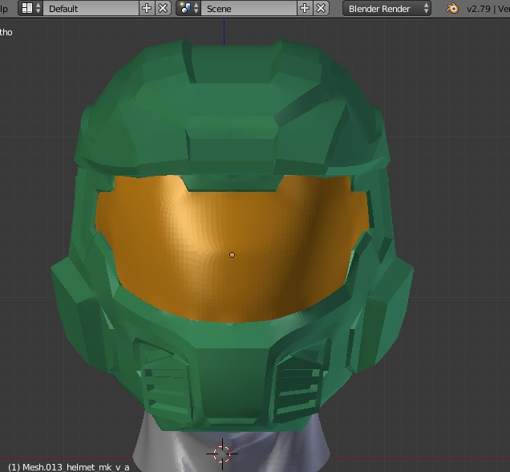Open the Blender Render engine dropdown
Viewport: 510px width, 472px height.
coord(387,9)
